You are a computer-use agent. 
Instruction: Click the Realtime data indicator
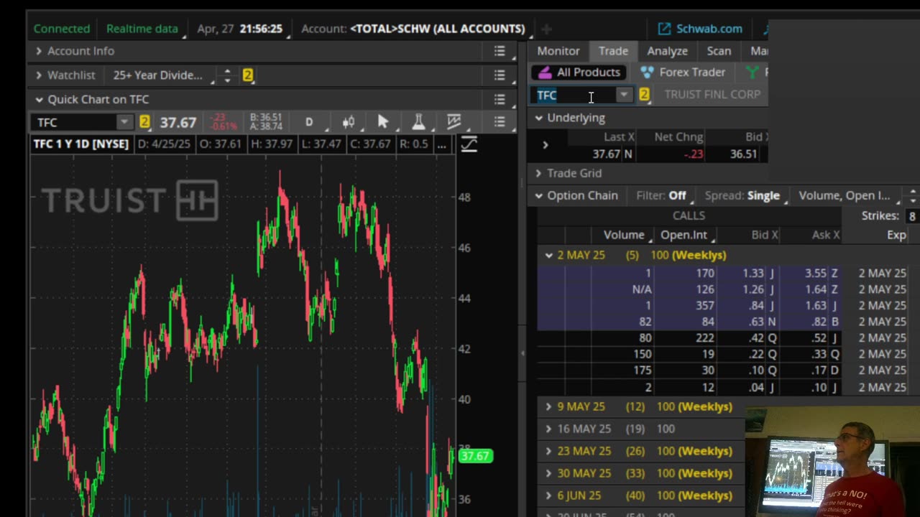tap(142, 29)
